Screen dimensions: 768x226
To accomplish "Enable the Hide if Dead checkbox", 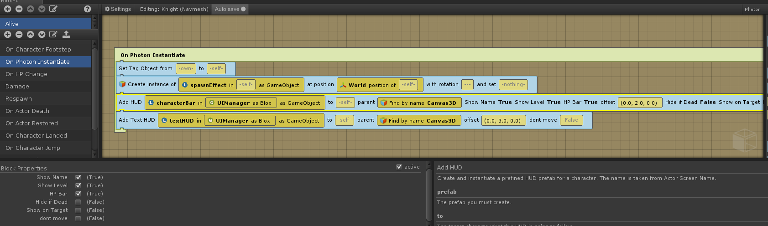I will (x=78, y=202).
